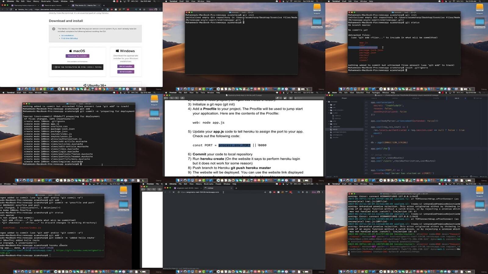Open Chrome's three-dot menu on the Heroku CLI page
This screenshot has height=274, width=488.
pos(160,9)
